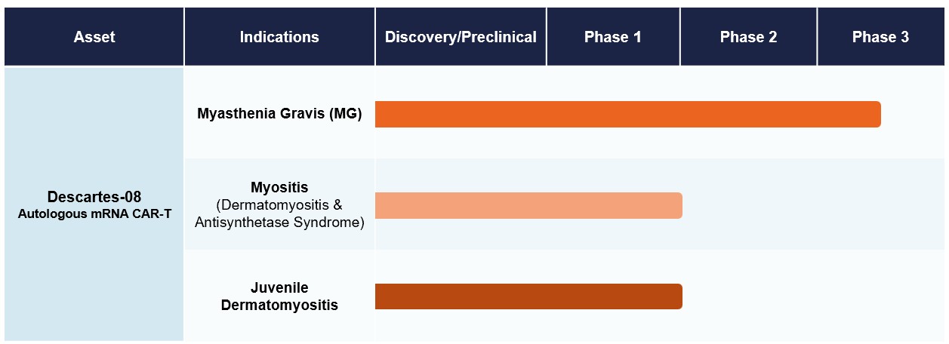Click the '(MG)' abbreviation text
949x344 pixels.
pyautogui.click(x=346, y=114)
